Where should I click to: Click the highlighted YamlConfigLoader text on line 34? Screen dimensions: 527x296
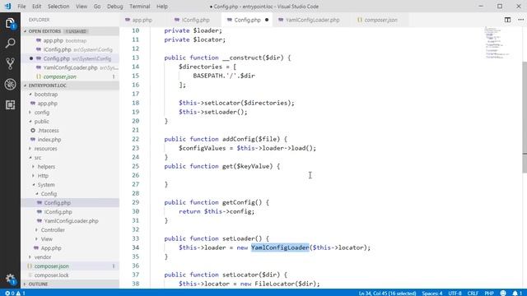(280, 247)
